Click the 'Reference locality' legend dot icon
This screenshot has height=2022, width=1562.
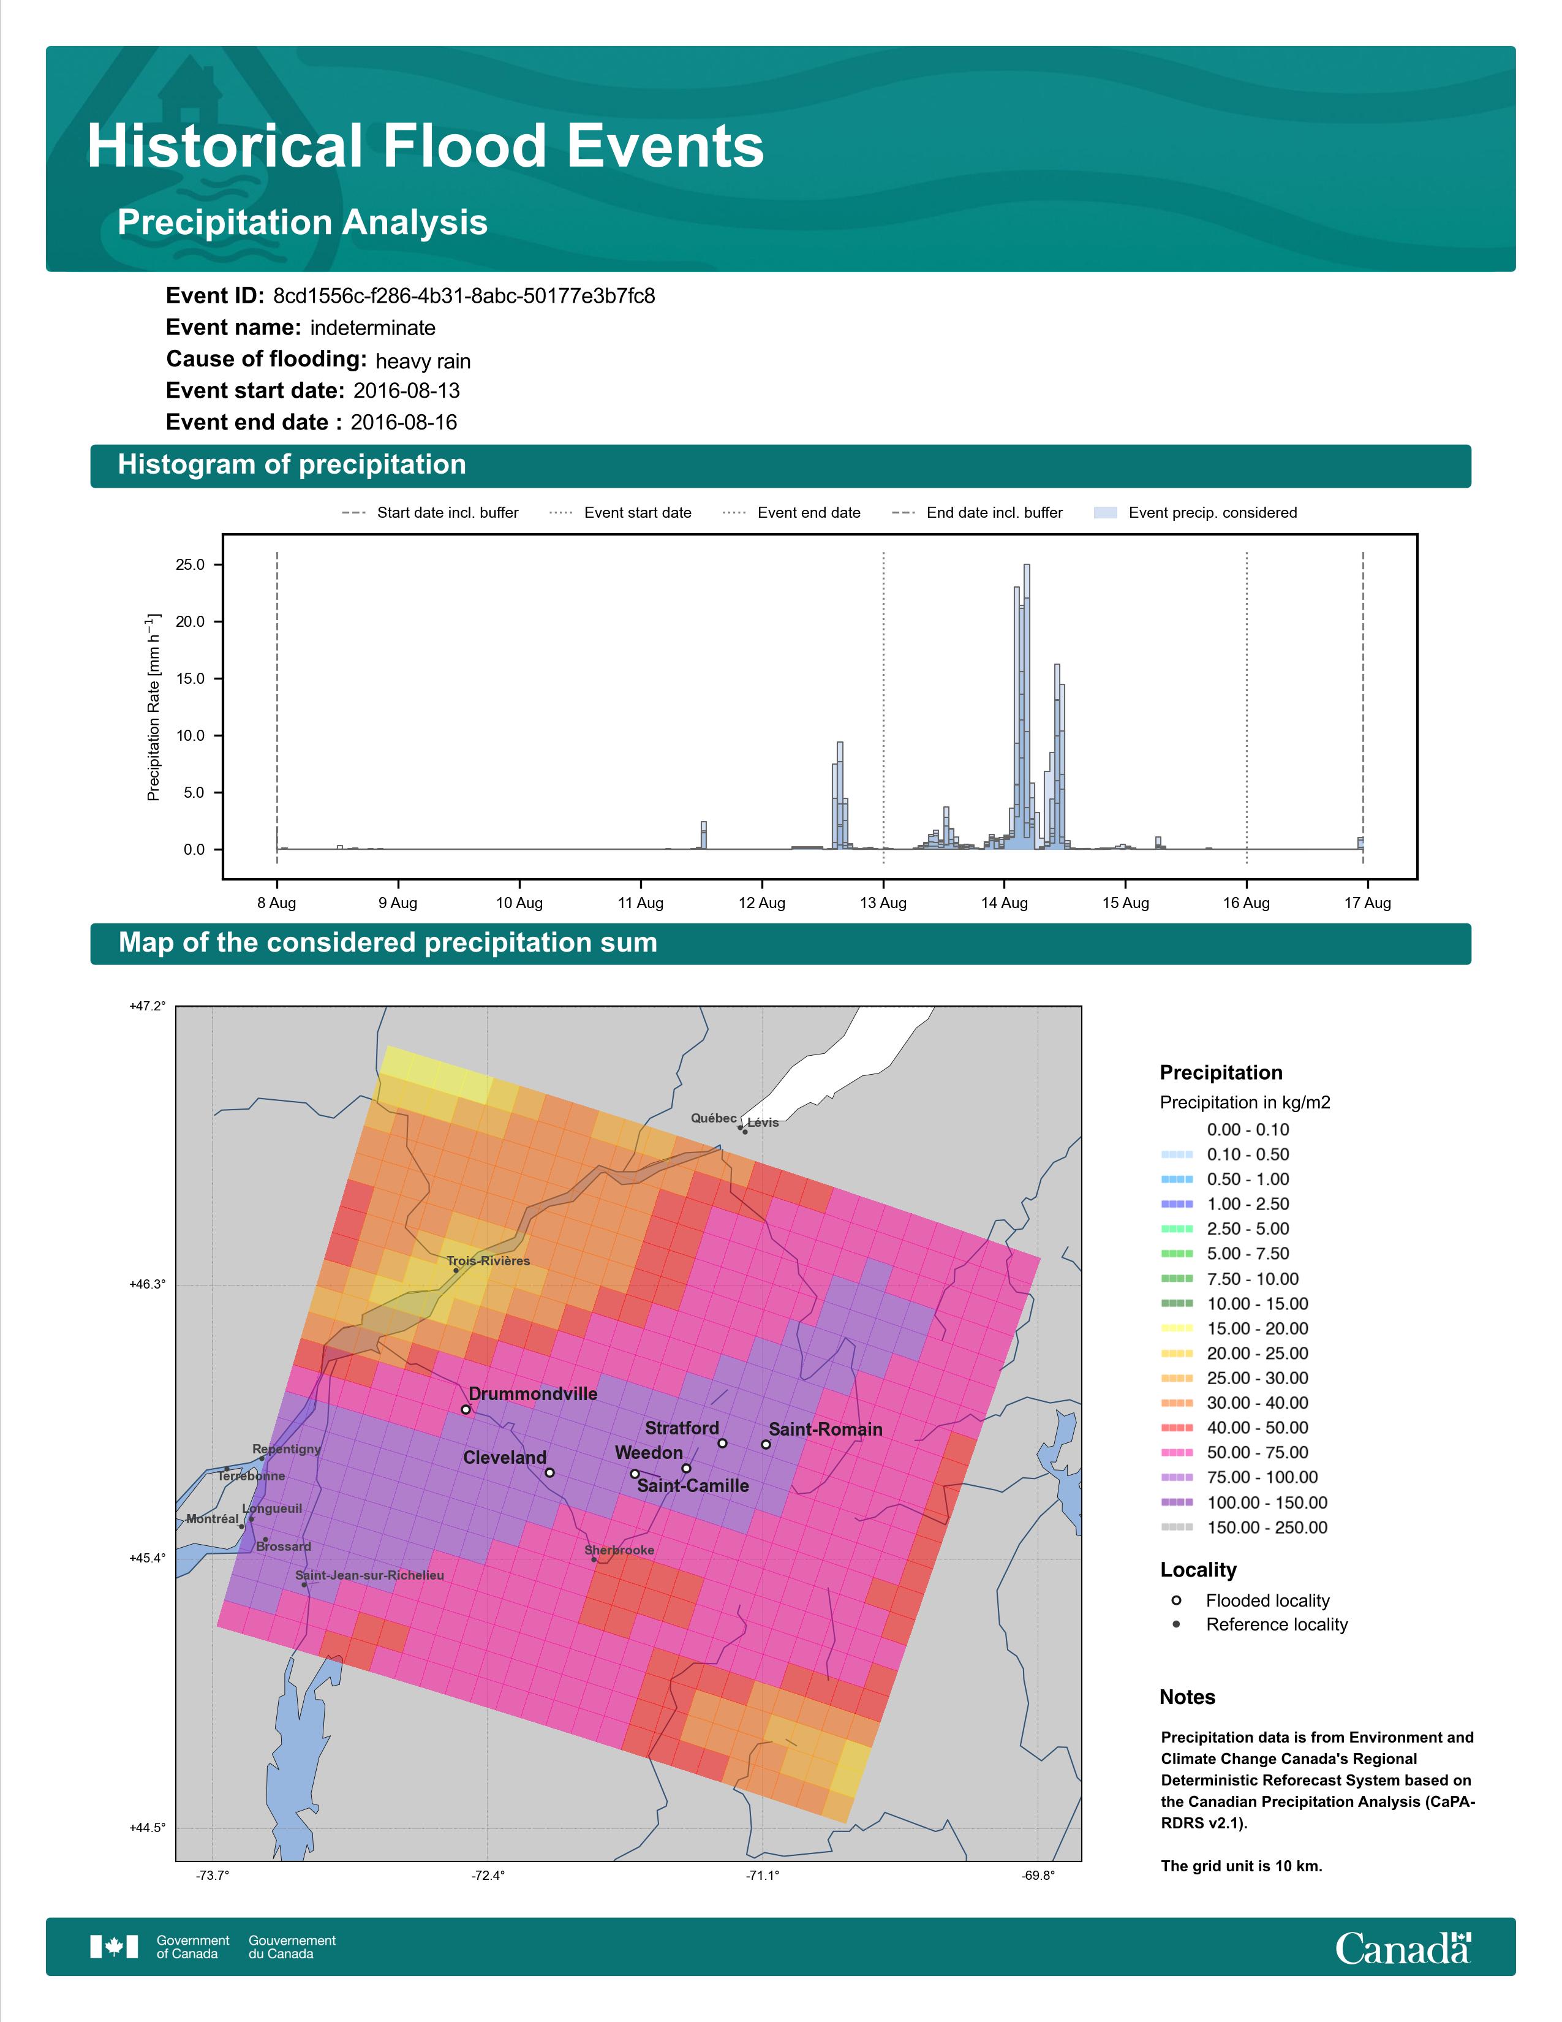coord(1176,1625)
